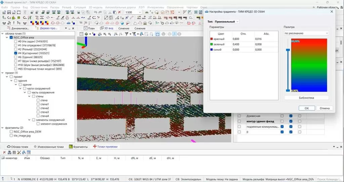The width and height of the screenshot is (344, 182).
Task: Click the upper handle of the gradient slider
Action: (288, 50)
